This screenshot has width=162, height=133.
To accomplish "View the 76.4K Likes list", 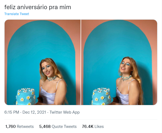I will (93, 127).
